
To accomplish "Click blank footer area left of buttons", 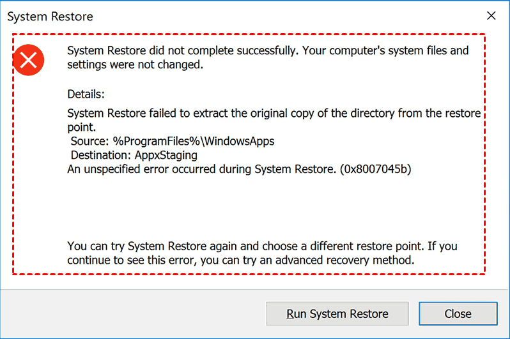I will [128, 313].
